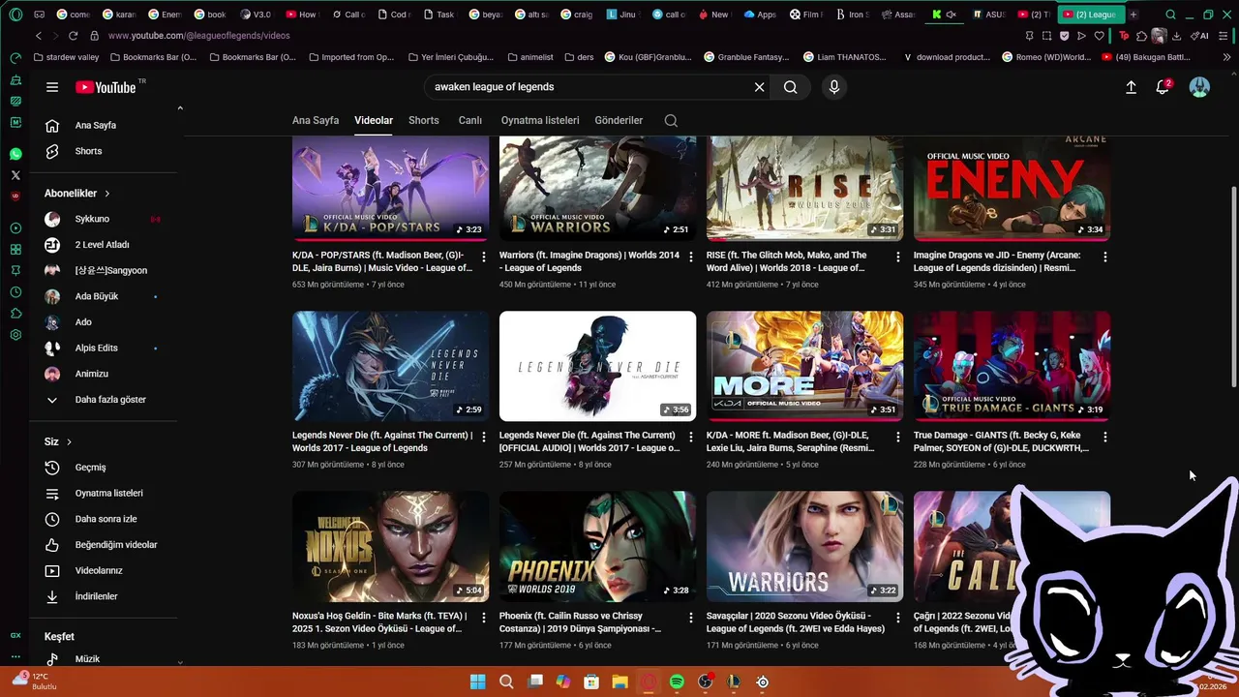Go to Ana Sayfa in the left sidebar
This screenshot has height=697, width=1239.
tap(97, 126)
